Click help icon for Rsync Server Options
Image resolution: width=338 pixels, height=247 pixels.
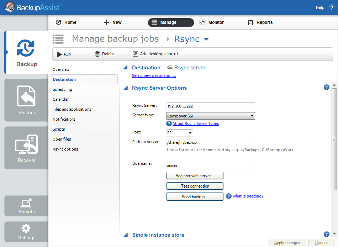pyautogui.click(x=326, y=87)
